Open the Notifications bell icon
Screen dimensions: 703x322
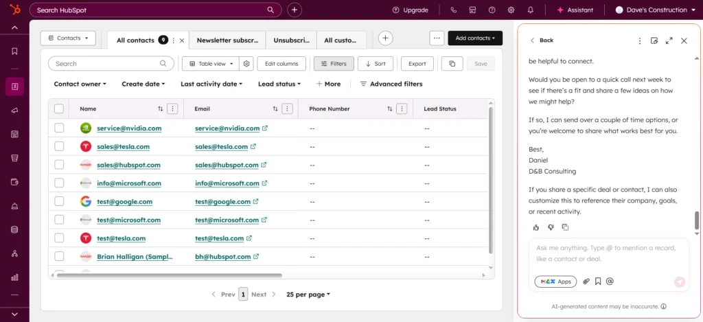click(x=531, y=10)
